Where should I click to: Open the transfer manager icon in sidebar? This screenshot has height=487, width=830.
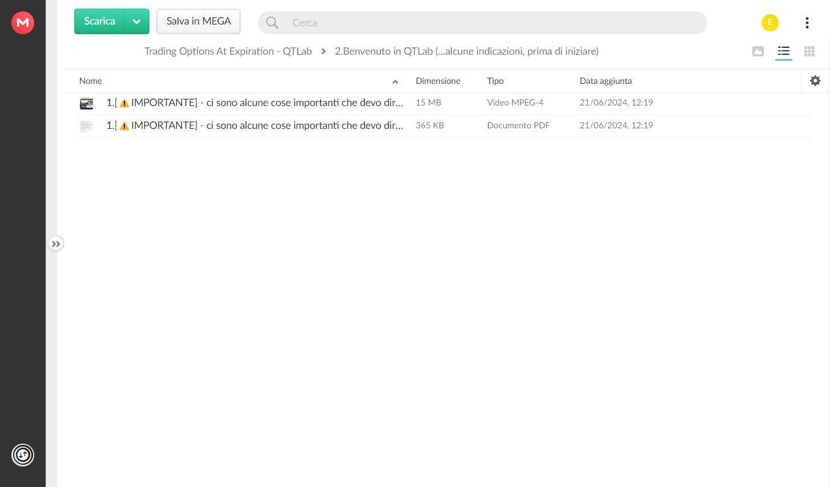[x=23, y=455]
